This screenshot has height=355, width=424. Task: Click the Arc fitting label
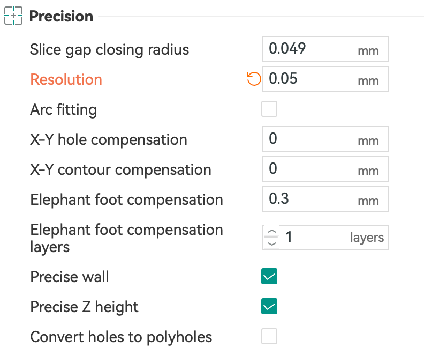pos(63,109)
